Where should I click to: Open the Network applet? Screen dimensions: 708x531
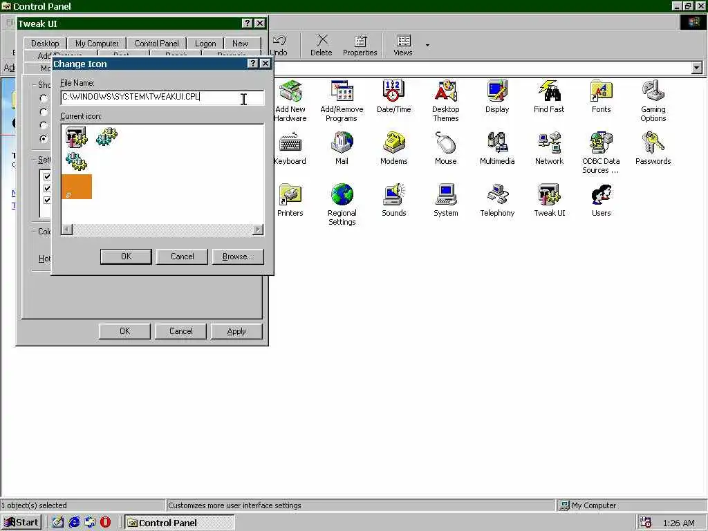(549, 148)
